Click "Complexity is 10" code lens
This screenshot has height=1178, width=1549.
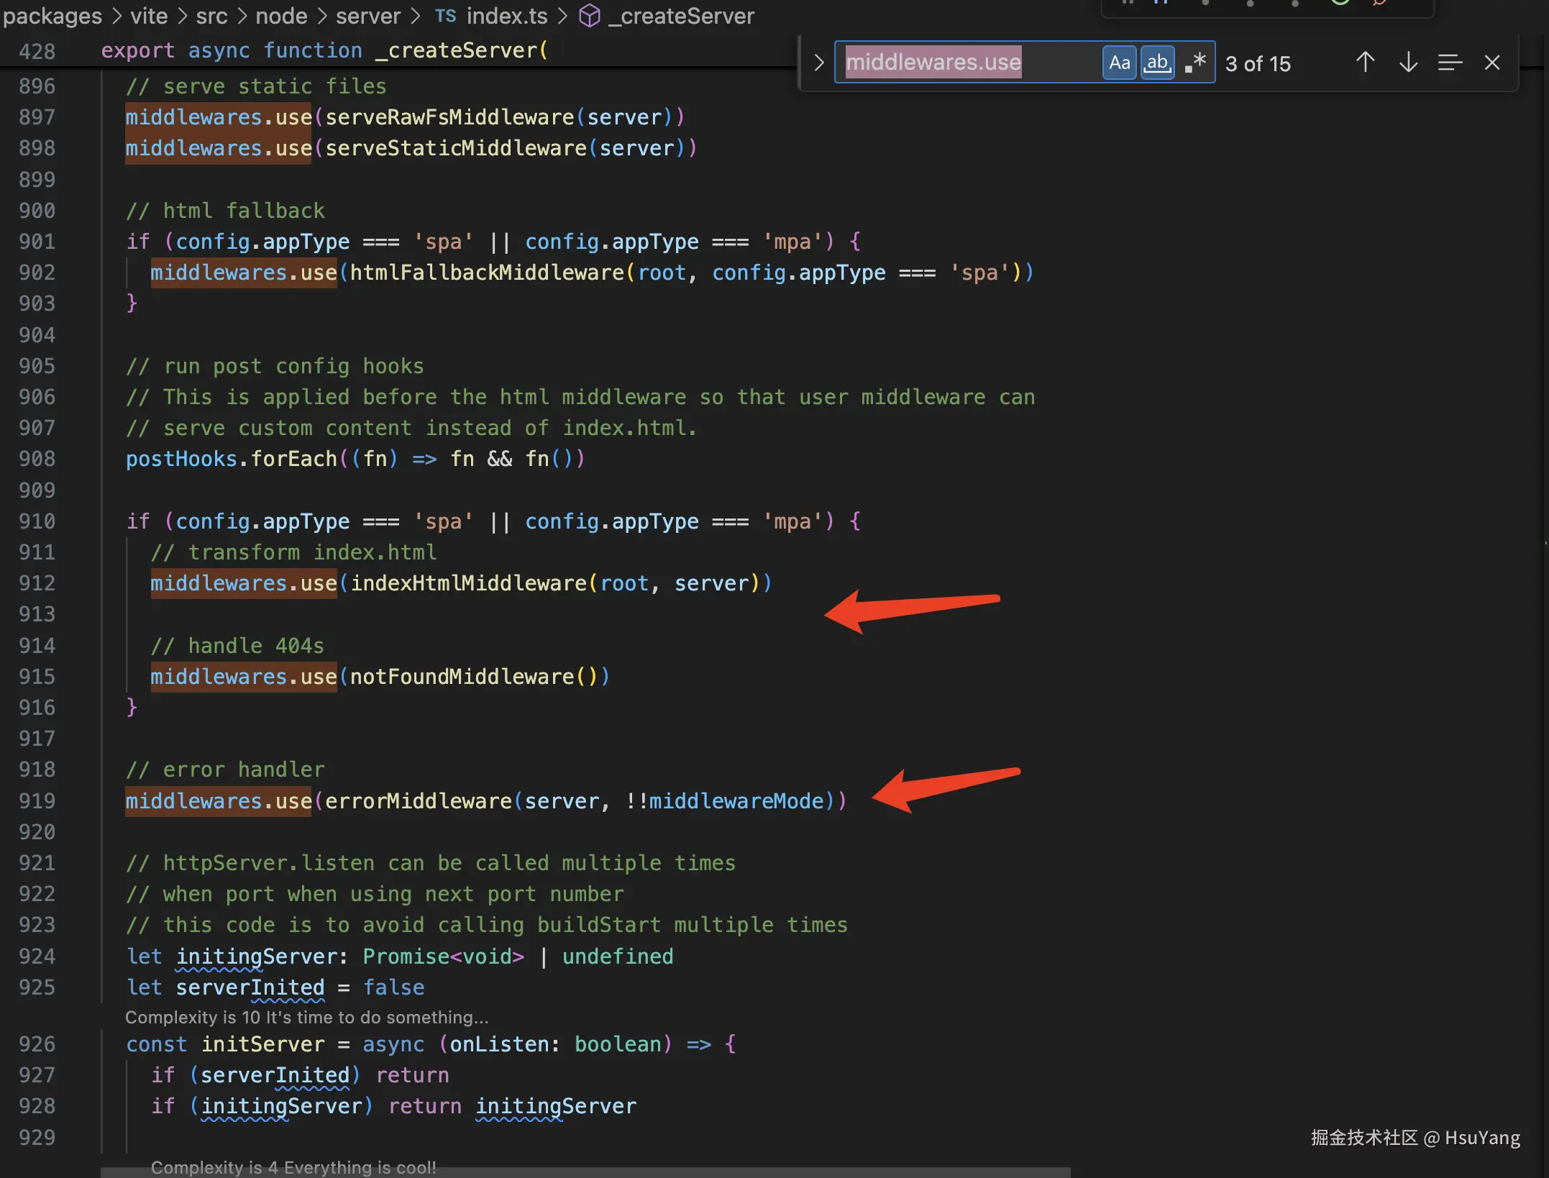click(x=307, y=1017)
